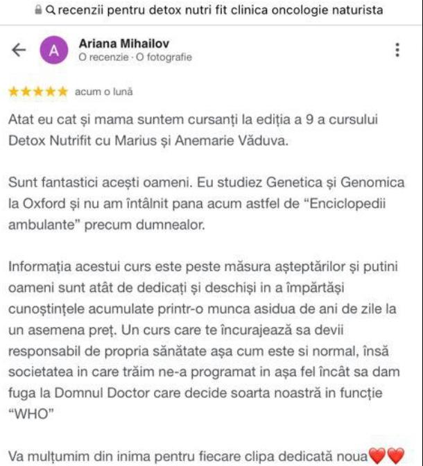Click the quoted "WHO" text

tap(31, 414)
